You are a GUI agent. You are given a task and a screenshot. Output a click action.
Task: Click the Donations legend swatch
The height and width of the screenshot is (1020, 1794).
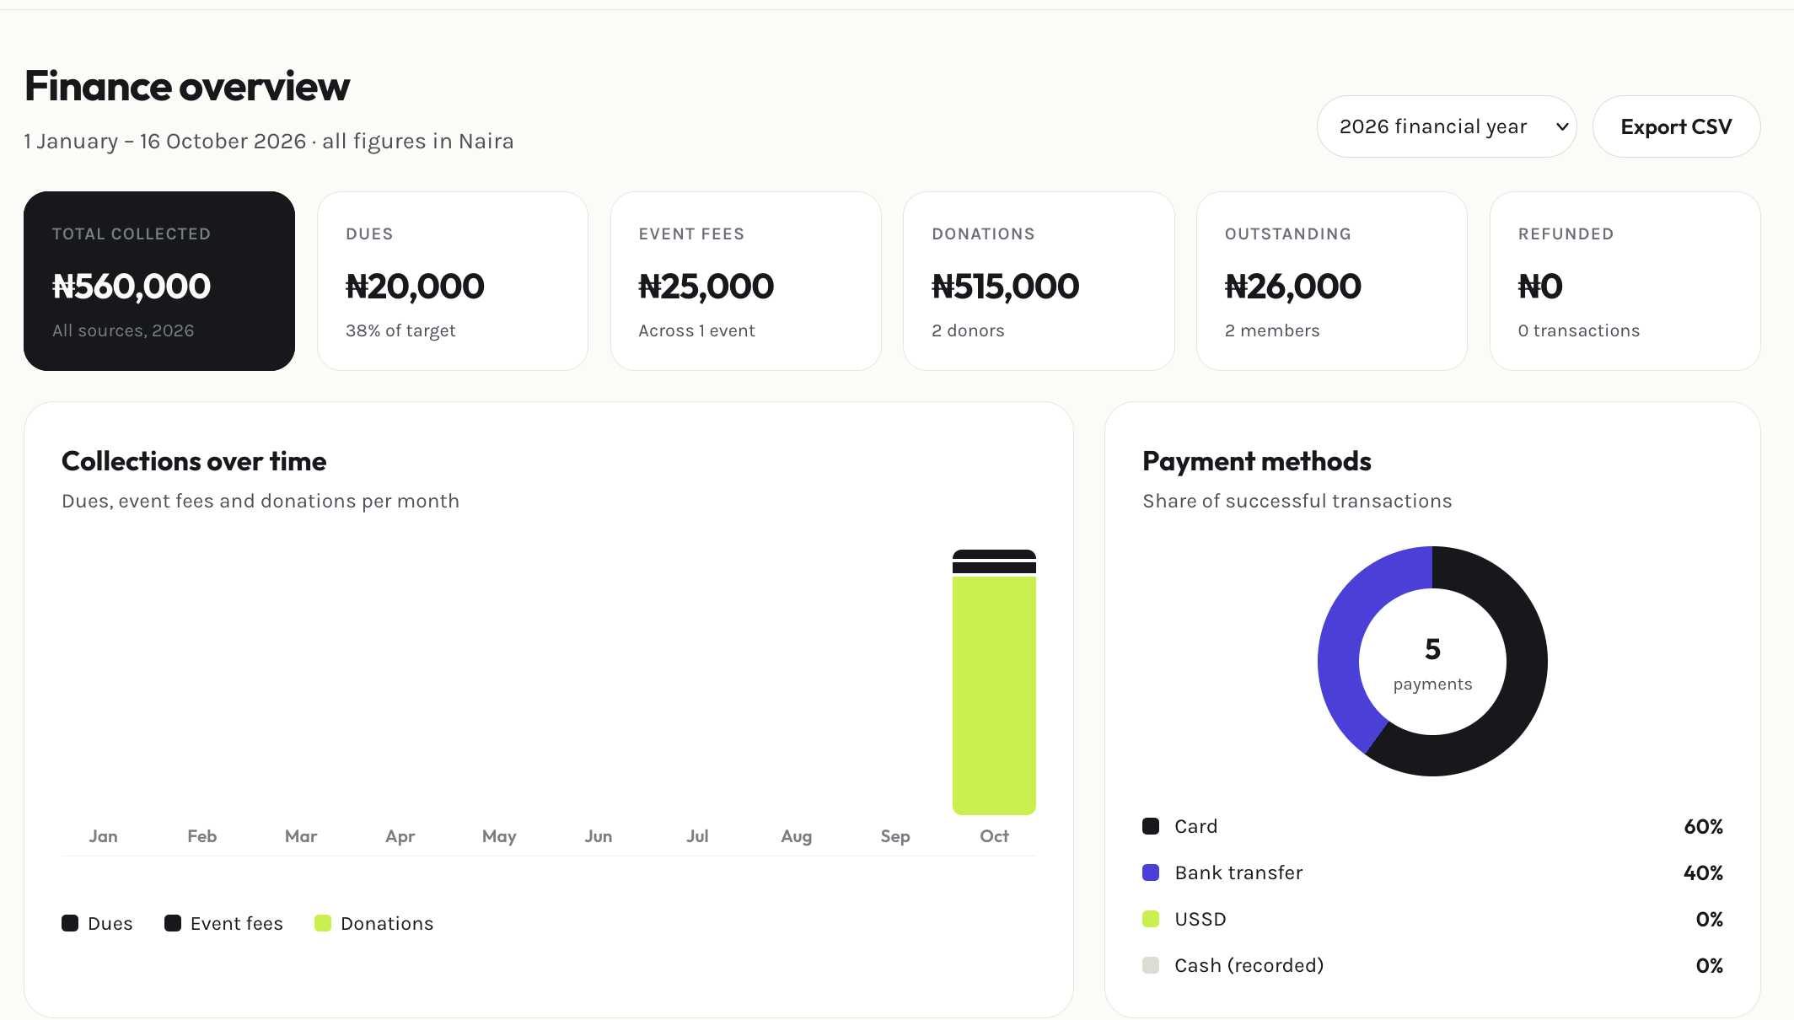pos(323,923)
